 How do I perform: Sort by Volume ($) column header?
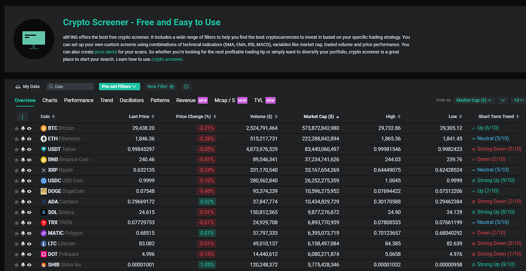[264, 117]
